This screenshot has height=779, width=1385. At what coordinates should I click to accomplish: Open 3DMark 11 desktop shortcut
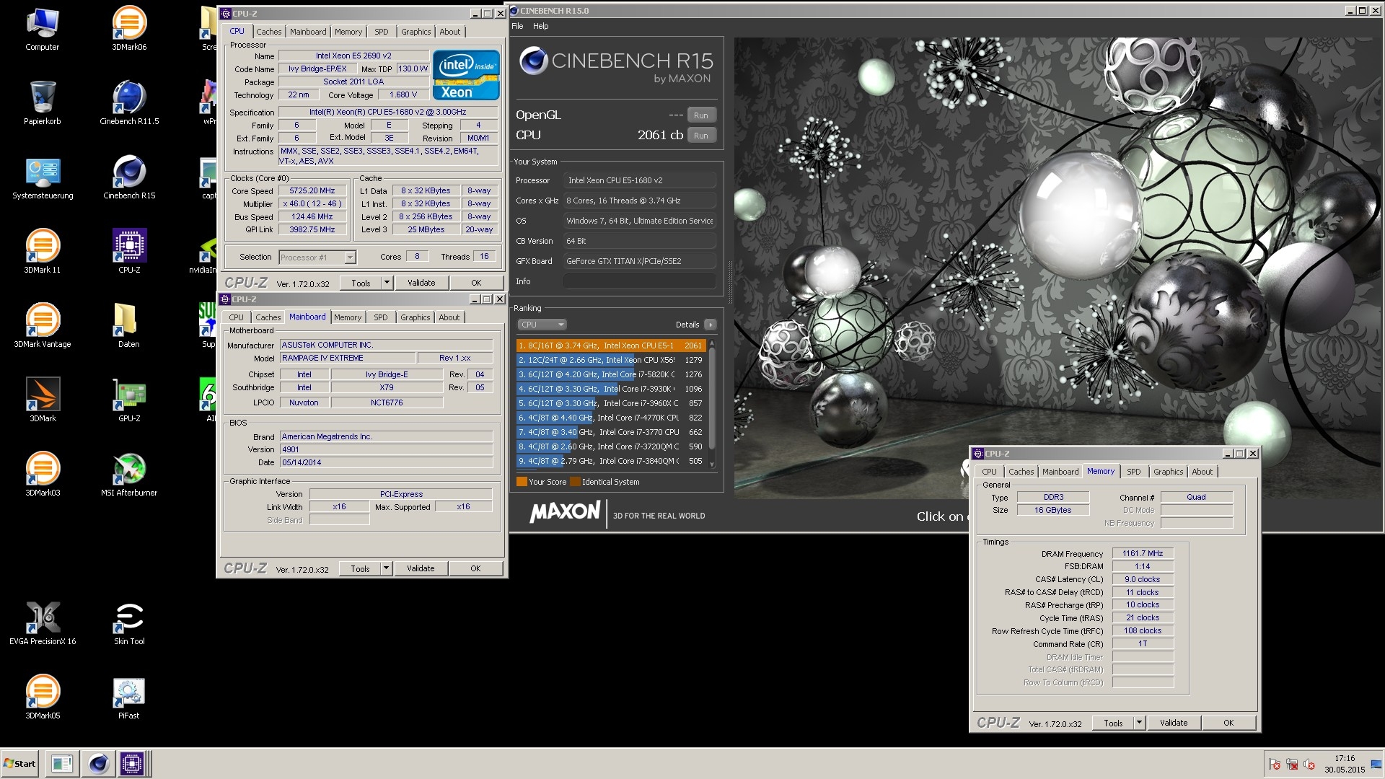point(42,252)
